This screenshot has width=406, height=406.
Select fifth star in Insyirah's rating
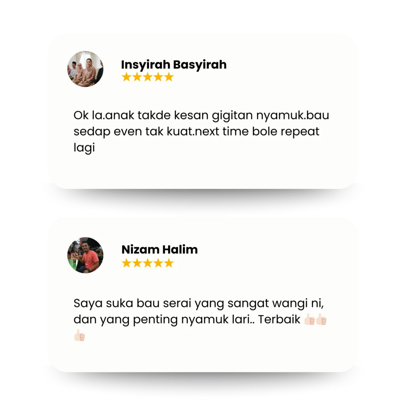(169, 77)
